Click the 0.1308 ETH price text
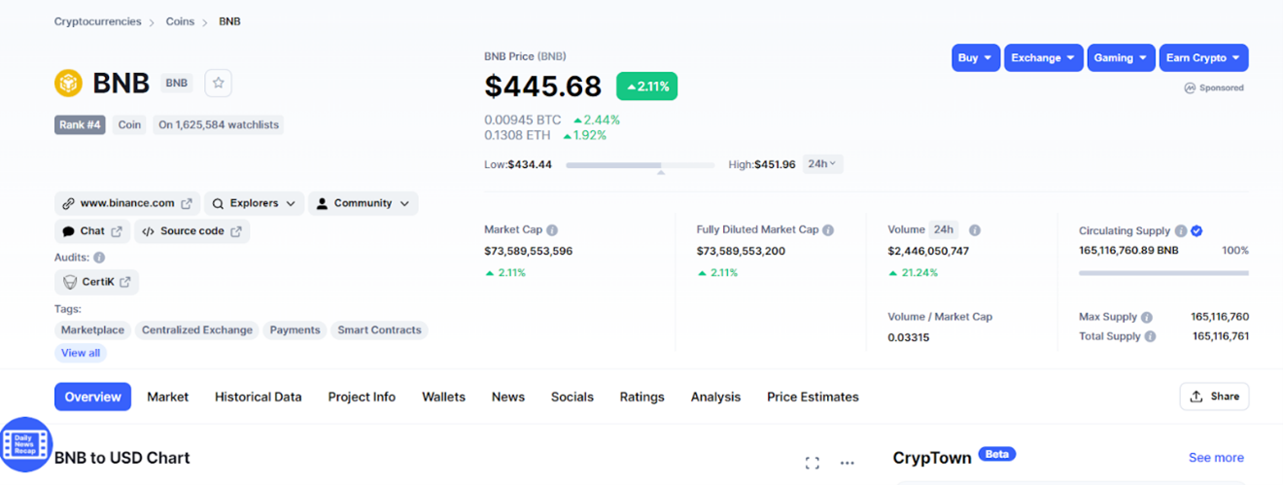Viewport: 1283px width, 485px height. tap(518, 135)
